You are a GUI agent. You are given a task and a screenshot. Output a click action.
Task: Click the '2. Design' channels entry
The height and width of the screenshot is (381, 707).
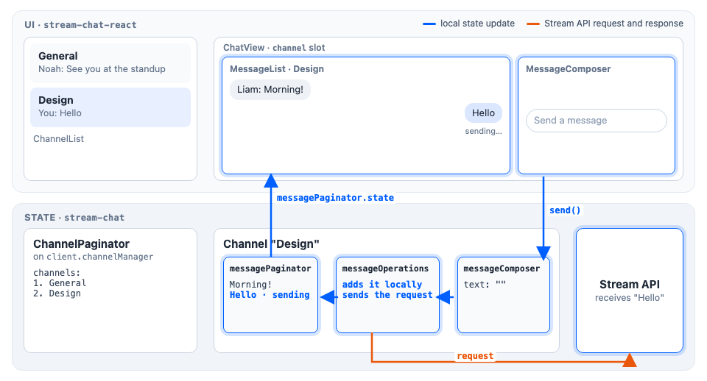tap(57, 293)
